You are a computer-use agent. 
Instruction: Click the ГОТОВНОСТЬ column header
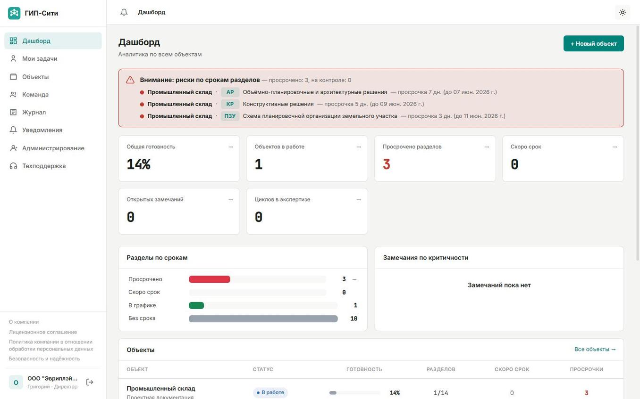point(364,369)
